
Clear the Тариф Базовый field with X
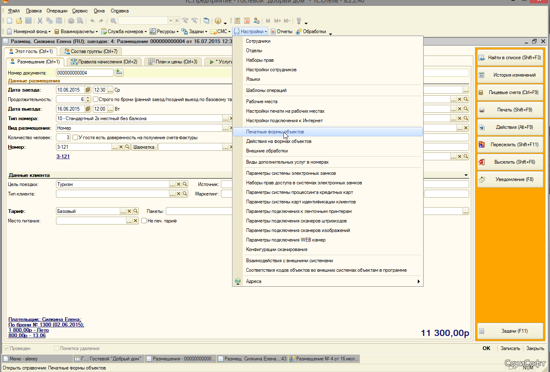tap(129, 211)
